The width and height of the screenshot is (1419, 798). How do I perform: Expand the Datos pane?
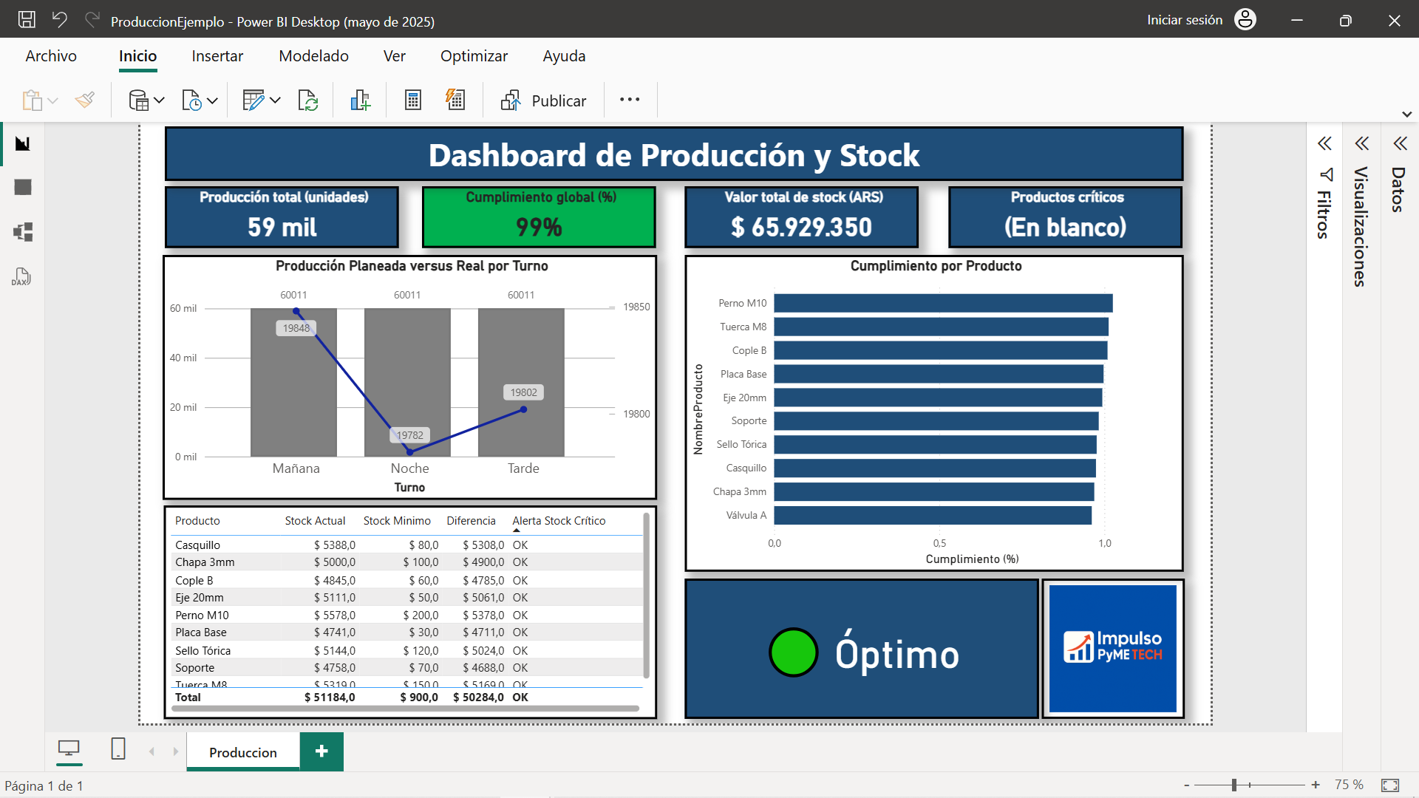coord(1401,143)
